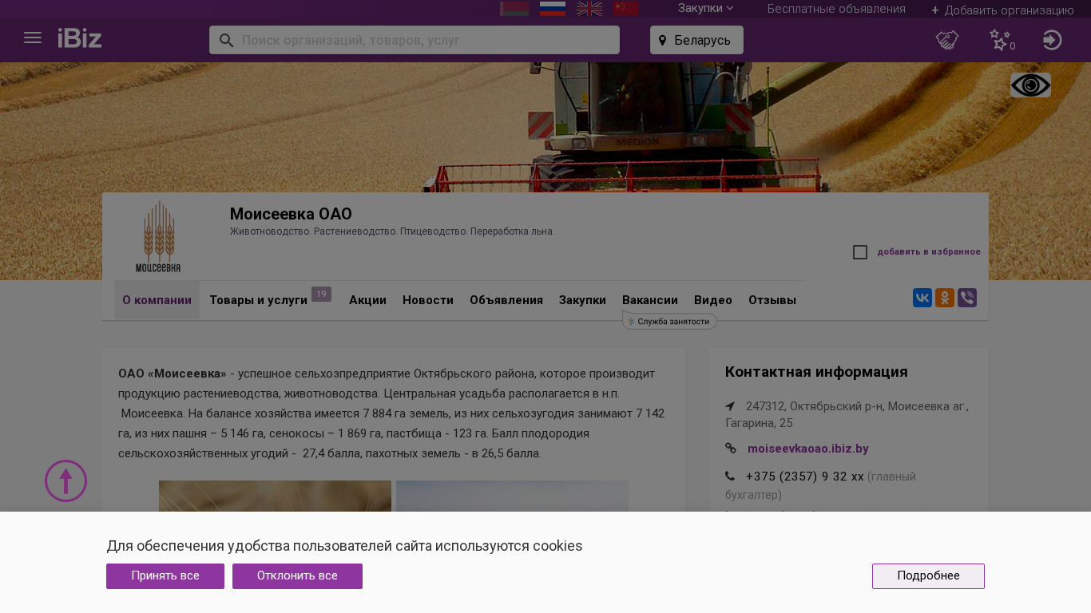Click the 19 items count badge
1091x613 pixels.
coord(321,294)
